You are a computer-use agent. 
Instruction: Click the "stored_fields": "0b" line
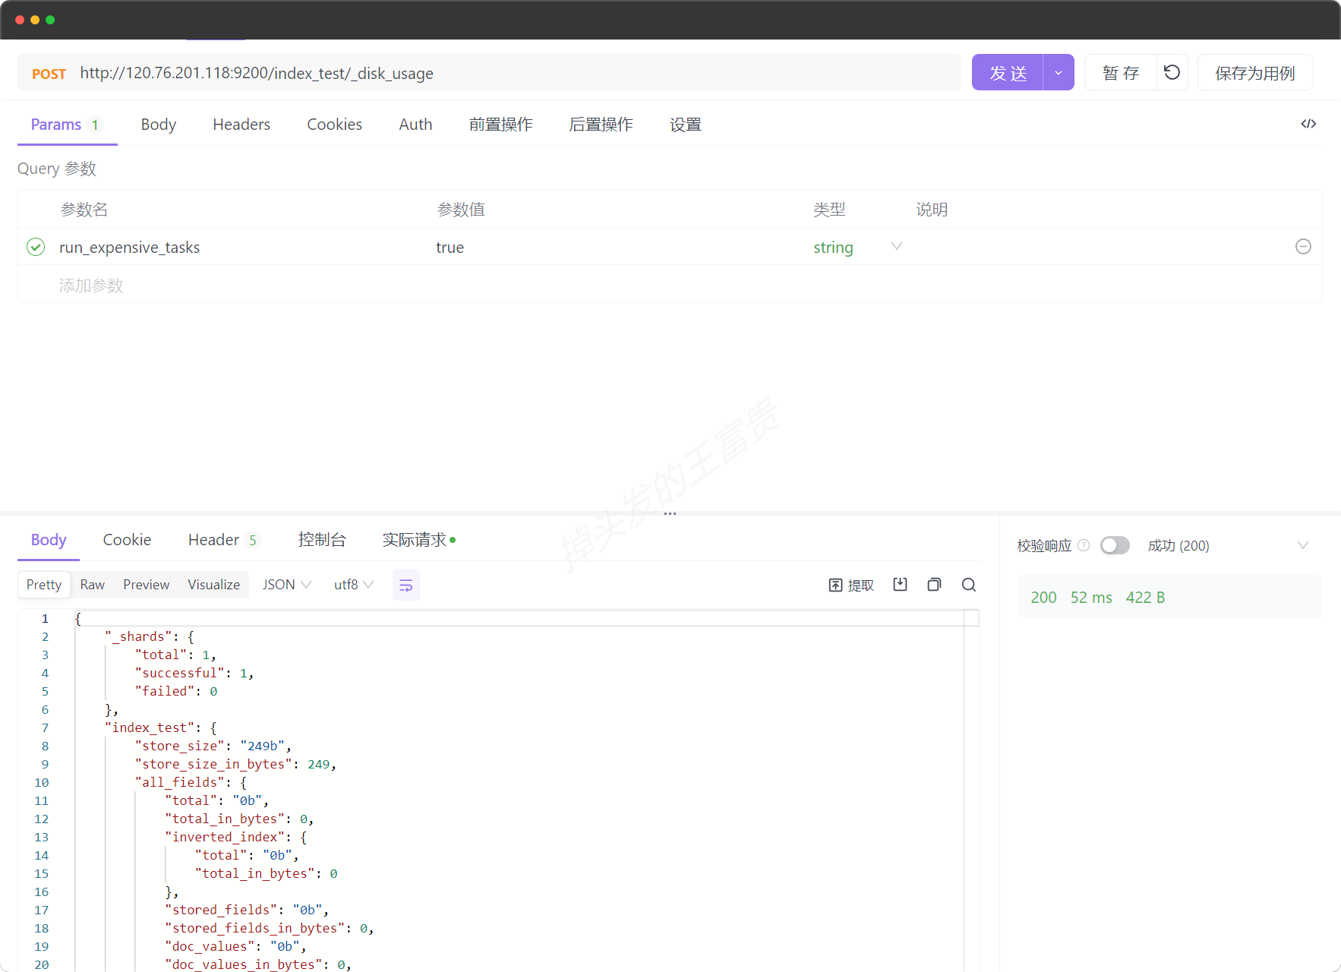click(247, 910)
